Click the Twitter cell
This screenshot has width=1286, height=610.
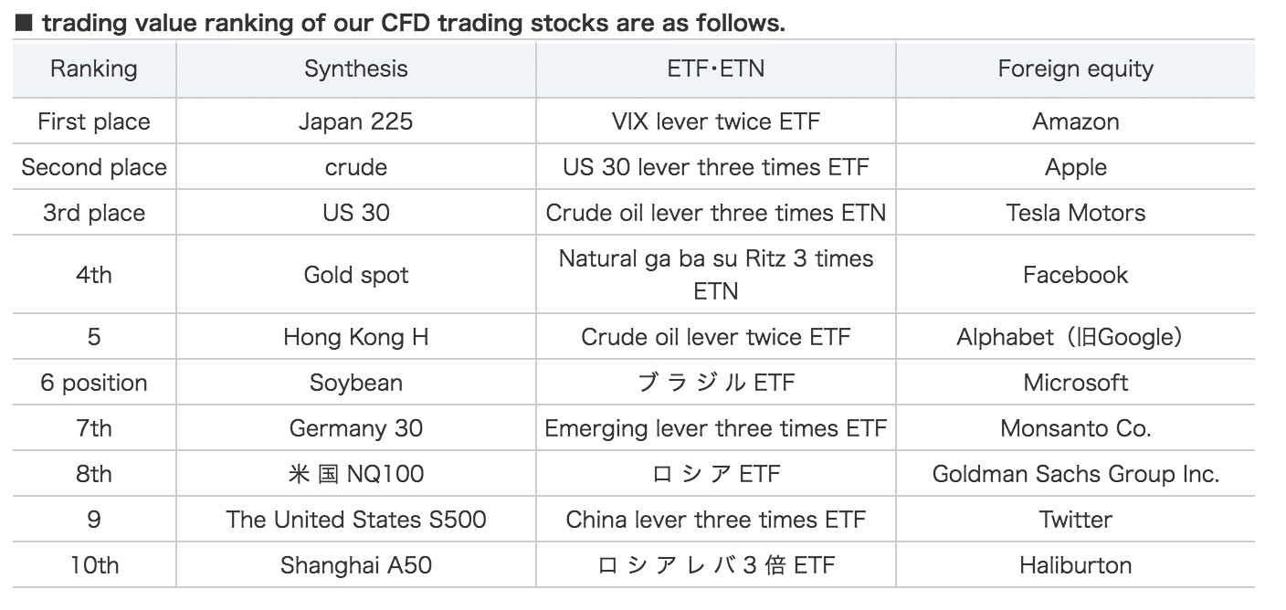coord(1075,520)
